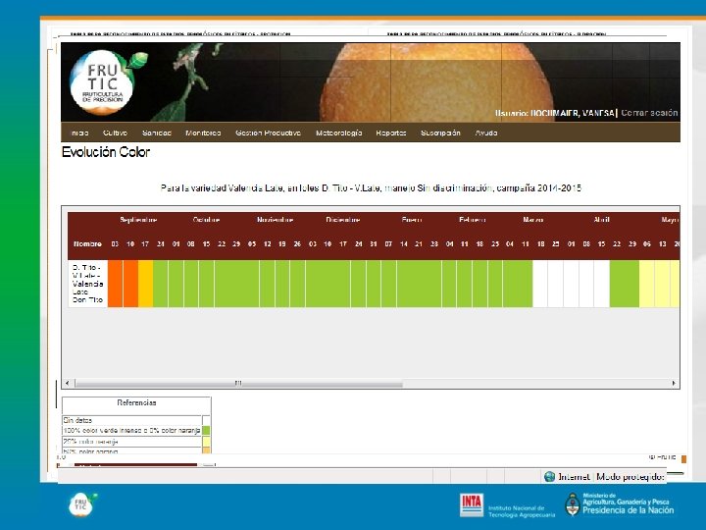This screenshot has height=530, width=706.
Task: Click the Modo protegido status text
Action: point(630,477)
